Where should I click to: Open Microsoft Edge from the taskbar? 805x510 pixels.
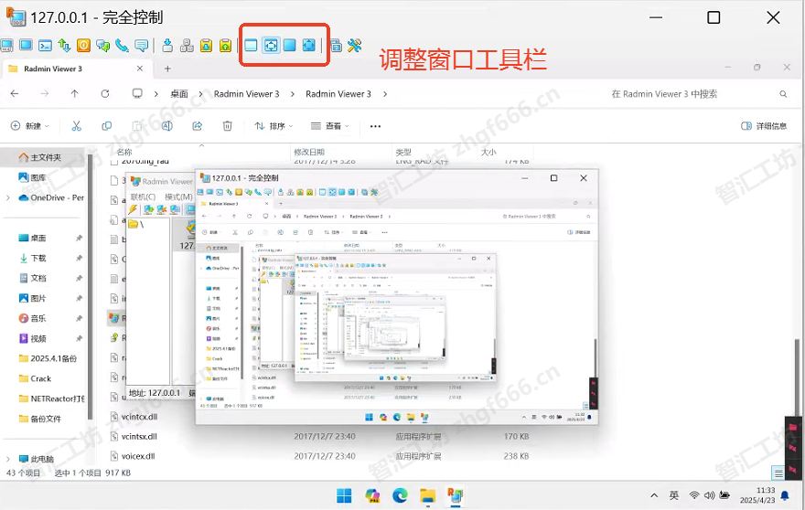(400, 495)
